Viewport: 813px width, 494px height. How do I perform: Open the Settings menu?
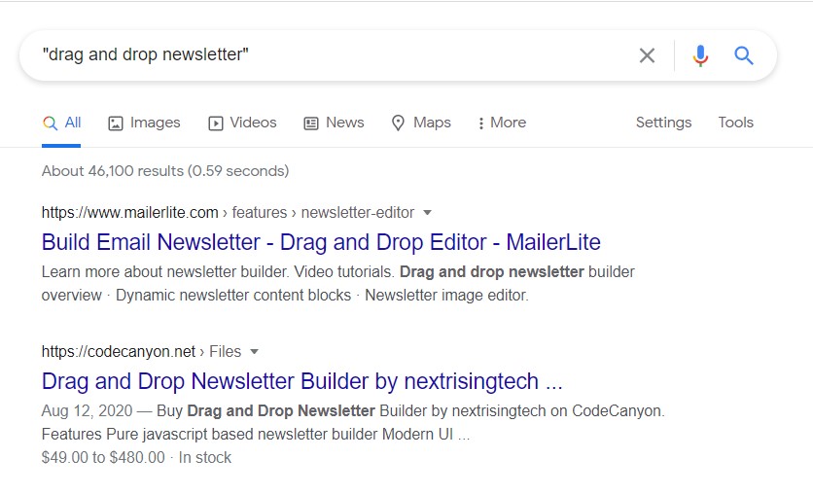(663, 123)
